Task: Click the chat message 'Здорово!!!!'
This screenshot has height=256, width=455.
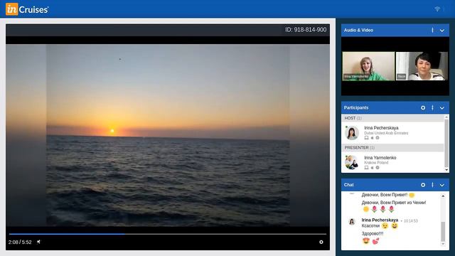Action: [x=373, y=233]
